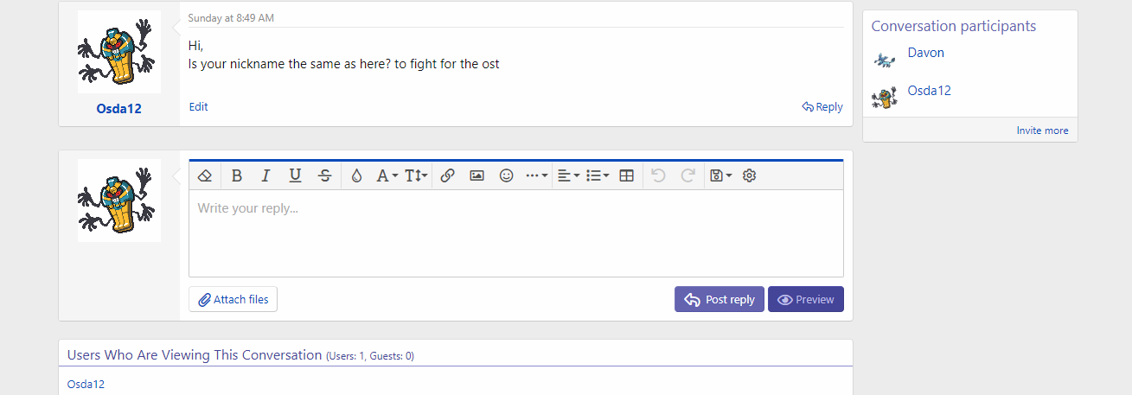The height and width of the screenshot is (395, 1132).
Task: Open the list formatting dropdown
Action: [x=598, y=175]
